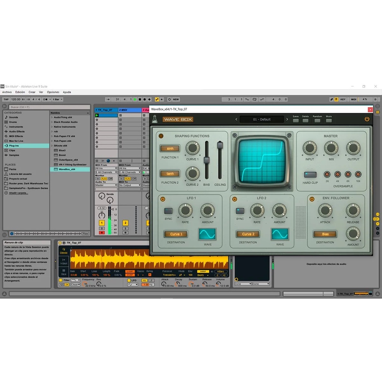382x382 pixels.
Task: Go to the next preset arrow
Action: tap(287, 119)
